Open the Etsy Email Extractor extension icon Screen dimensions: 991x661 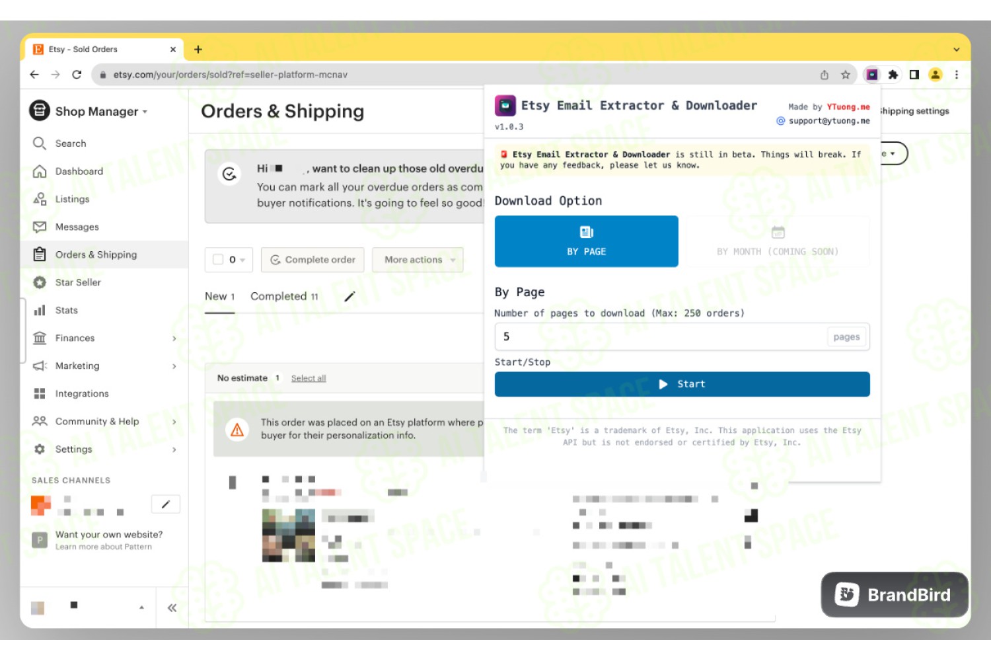pos(872,75)
